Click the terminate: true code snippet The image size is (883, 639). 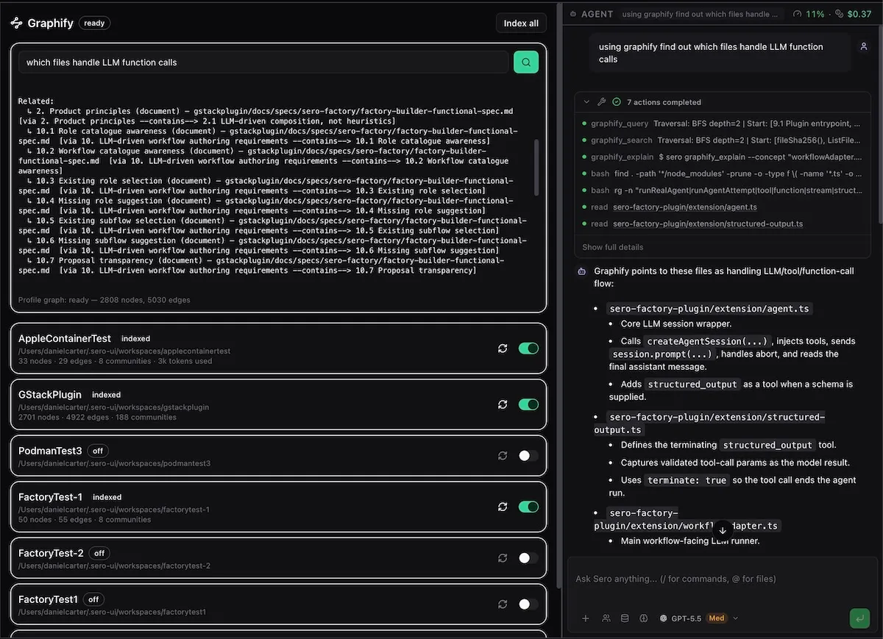[687, 480]
